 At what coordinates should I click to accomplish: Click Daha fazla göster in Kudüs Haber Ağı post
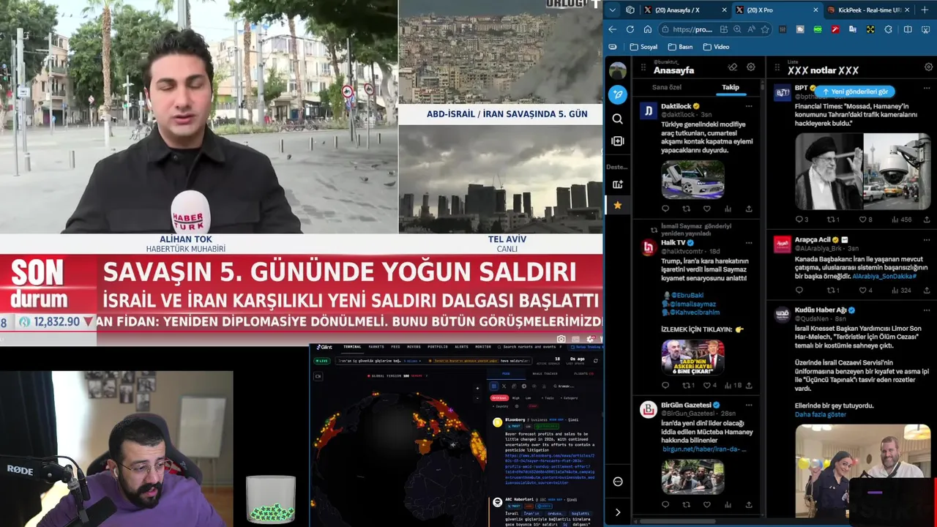tap(821, 414)
